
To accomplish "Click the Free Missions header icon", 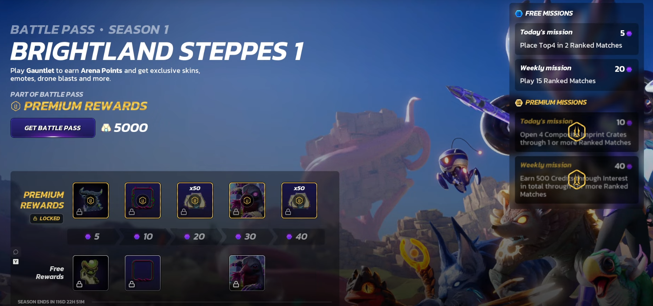I will pos(519,14).
